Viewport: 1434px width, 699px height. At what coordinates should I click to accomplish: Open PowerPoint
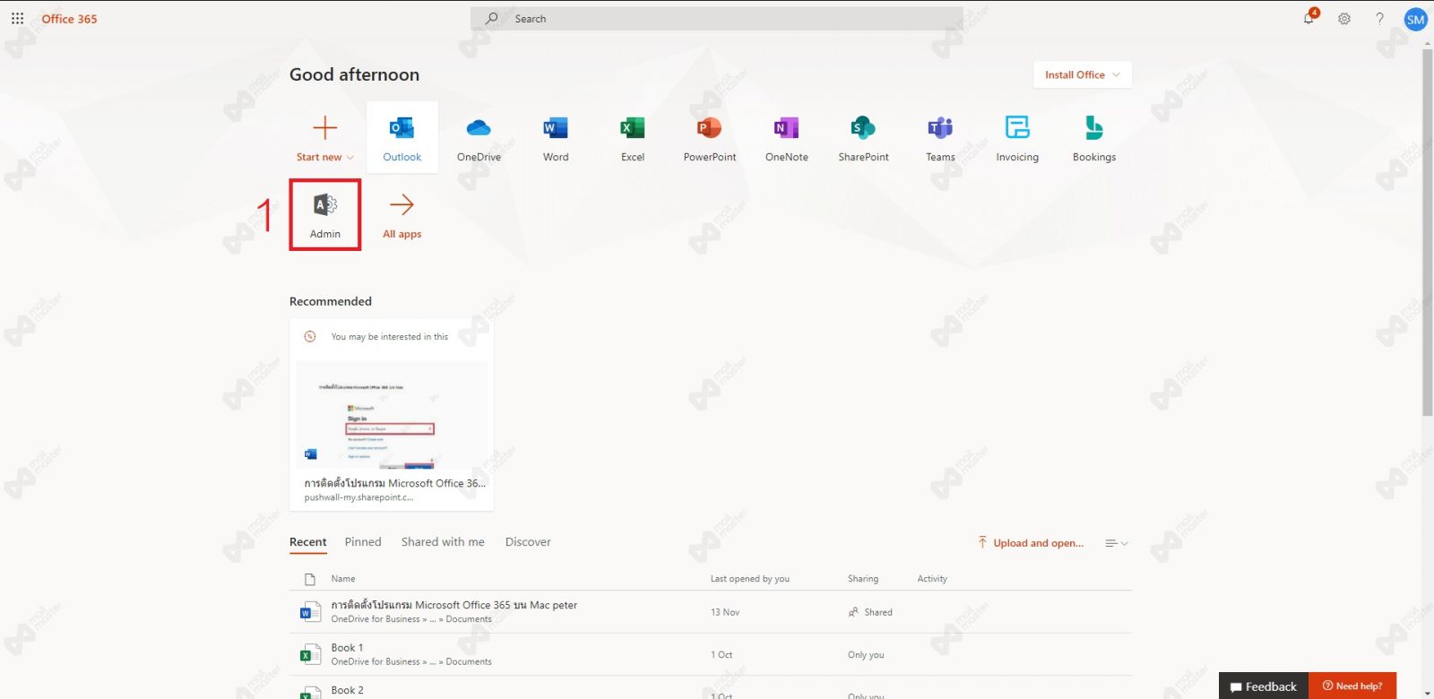(710, 137)
